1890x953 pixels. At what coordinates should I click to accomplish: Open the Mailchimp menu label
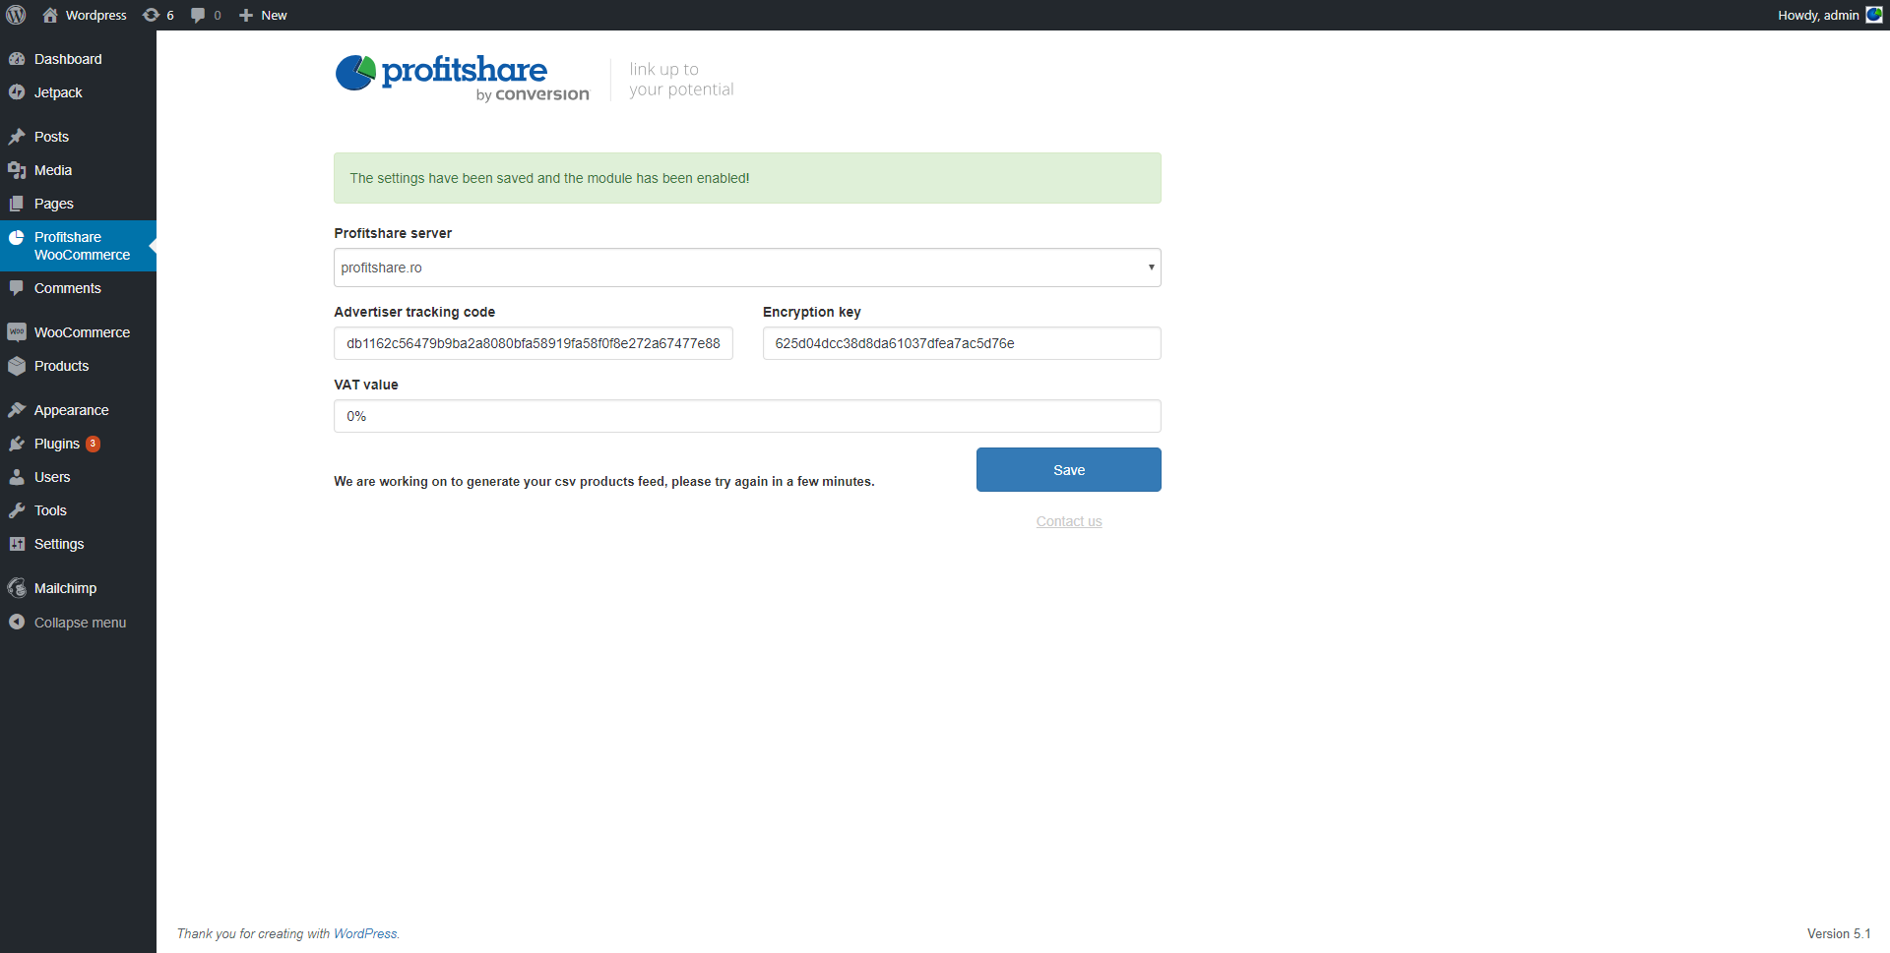point(65,588)
